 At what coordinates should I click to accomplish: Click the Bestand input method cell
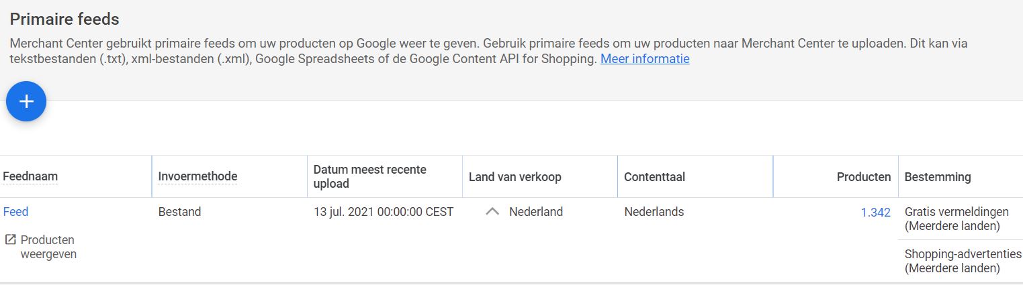click(x=179, y=212)
